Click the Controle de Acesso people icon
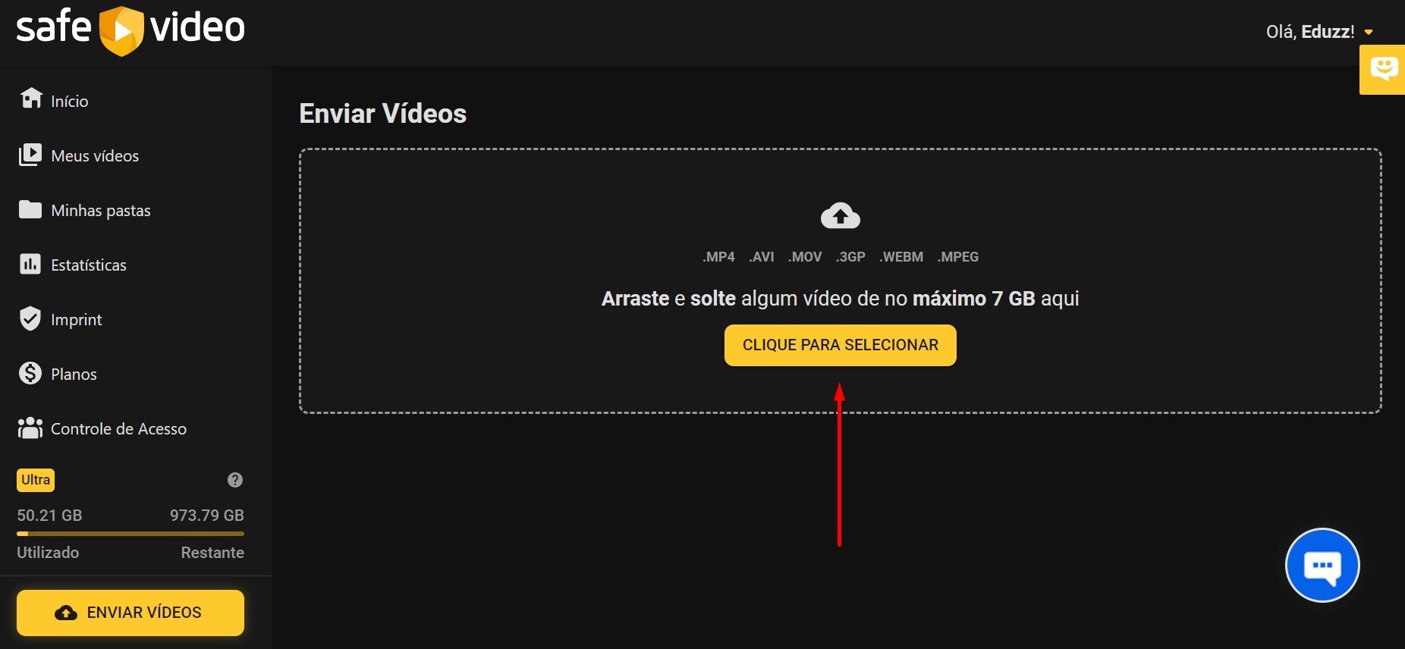The width and height of the screenshot is (1405, 649). click(x=30, y=428)
